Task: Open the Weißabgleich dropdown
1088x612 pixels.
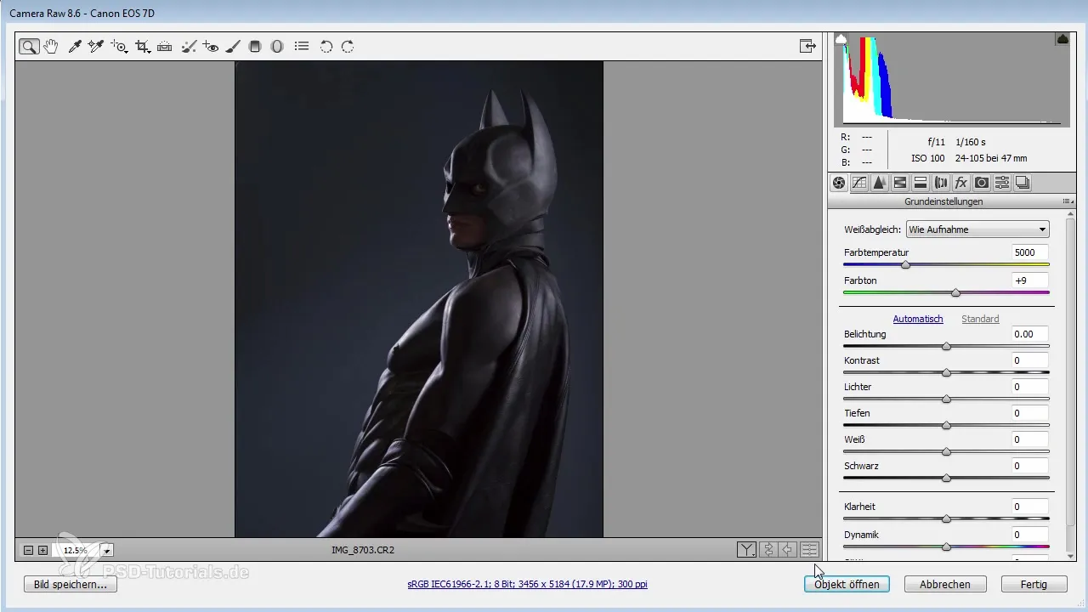Action: point(977,229)
